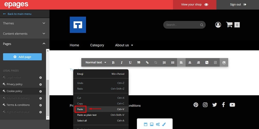
Task: Click the greyed-out button link icon in toolbar
Action: pos(215,63)
